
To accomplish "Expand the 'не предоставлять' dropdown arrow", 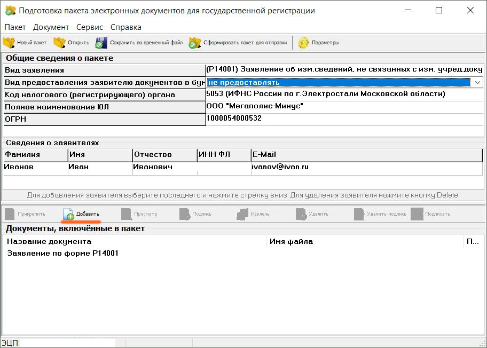I will (x=477, y=82).
